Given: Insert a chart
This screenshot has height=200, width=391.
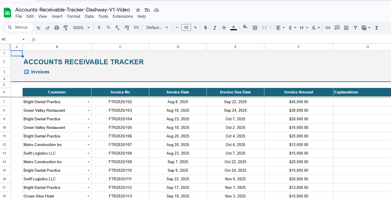Looking at the screenshot, I should (346, 27).
